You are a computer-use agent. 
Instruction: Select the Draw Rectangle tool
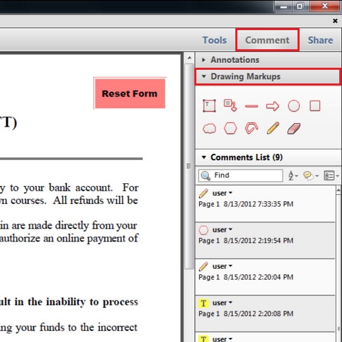coord(315,106)
